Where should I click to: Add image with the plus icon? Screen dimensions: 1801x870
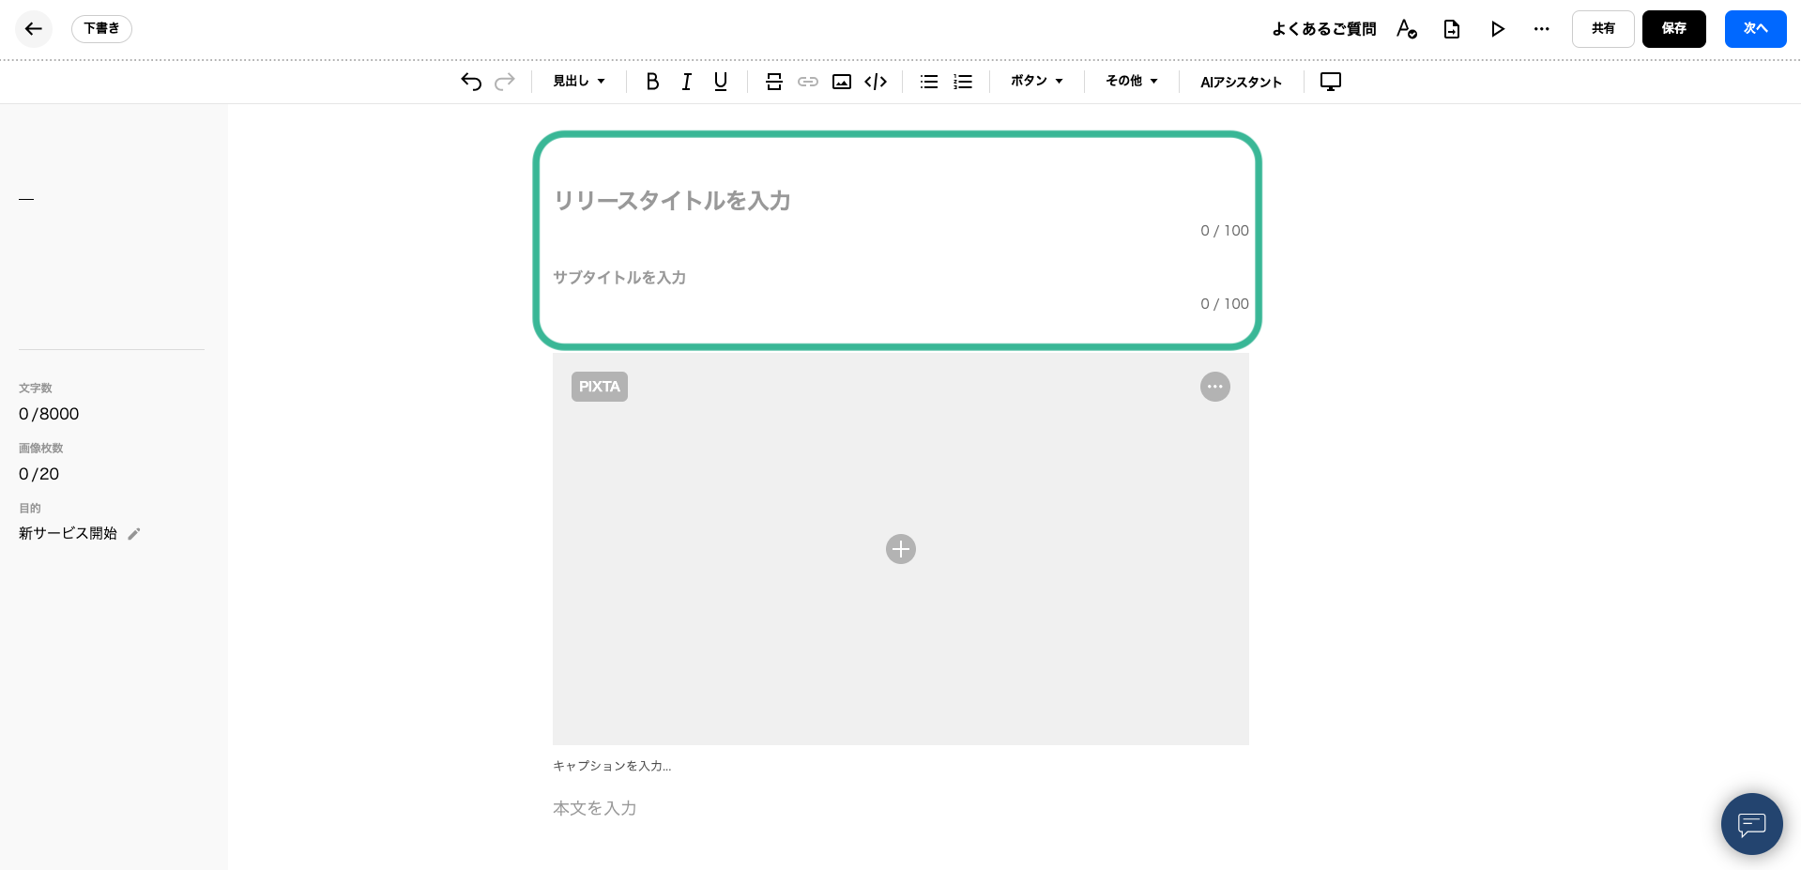click(901, 549)
